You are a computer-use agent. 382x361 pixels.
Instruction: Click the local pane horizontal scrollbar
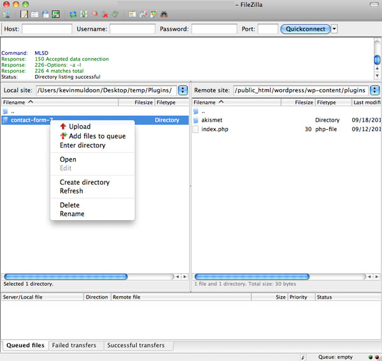click(83, 276)
